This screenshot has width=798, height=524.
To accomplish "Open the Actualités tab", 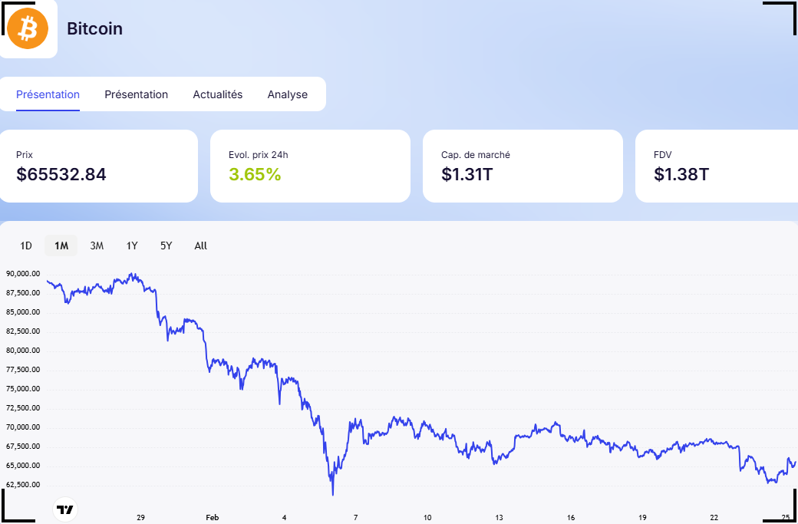I will point(217,94).
